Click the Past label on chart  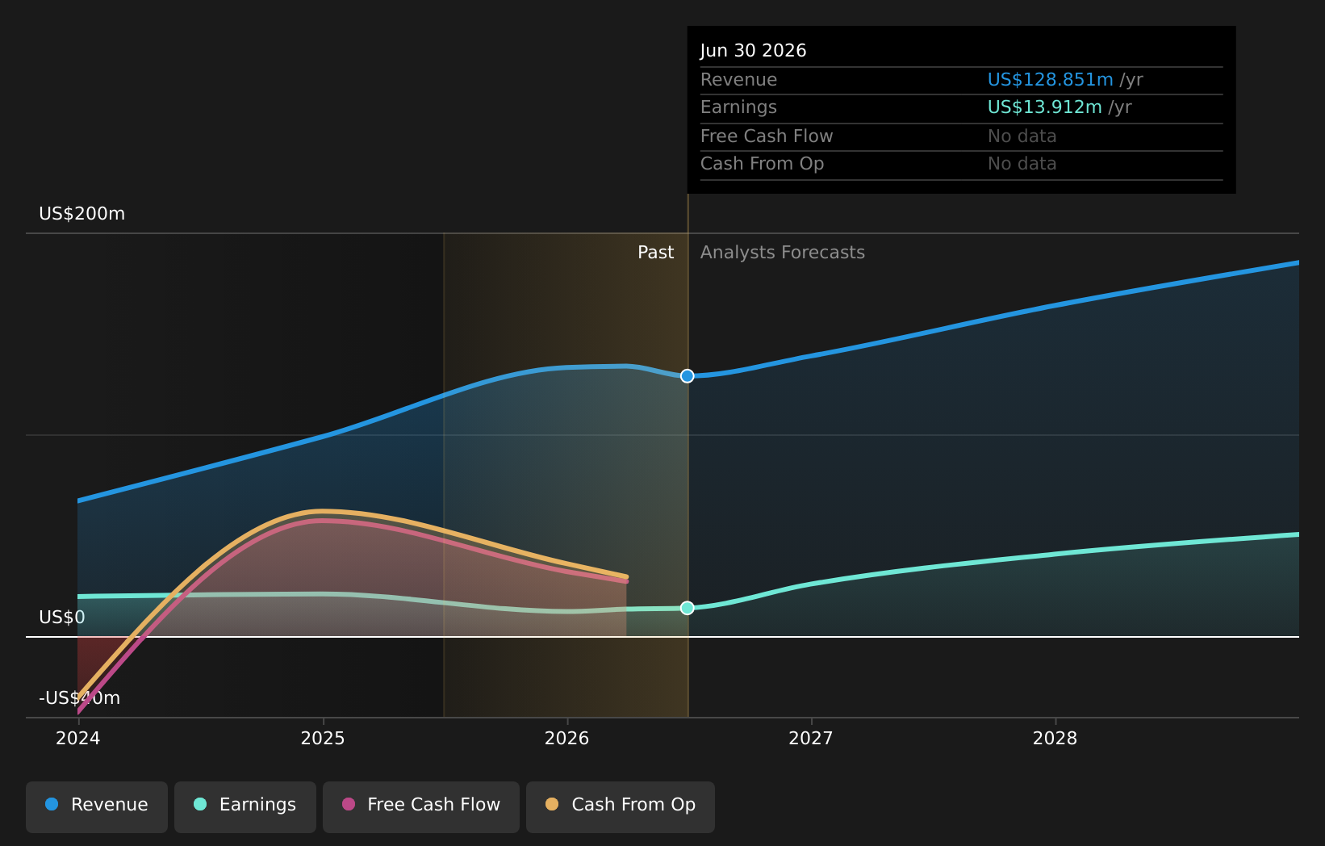coord(655,253)
